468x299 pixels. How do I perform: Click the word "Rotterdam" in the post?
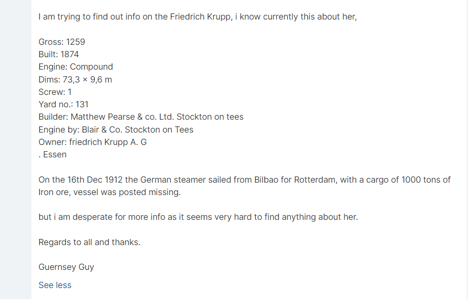pos(314,180)
